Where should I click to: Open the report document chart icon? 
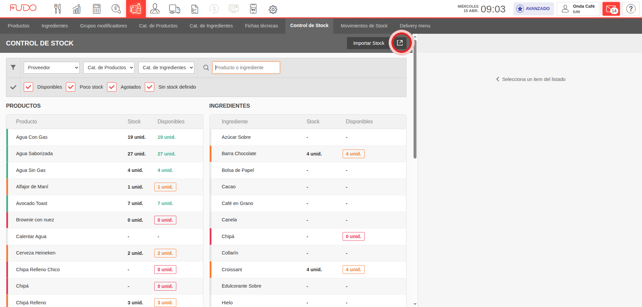[195, 9]
